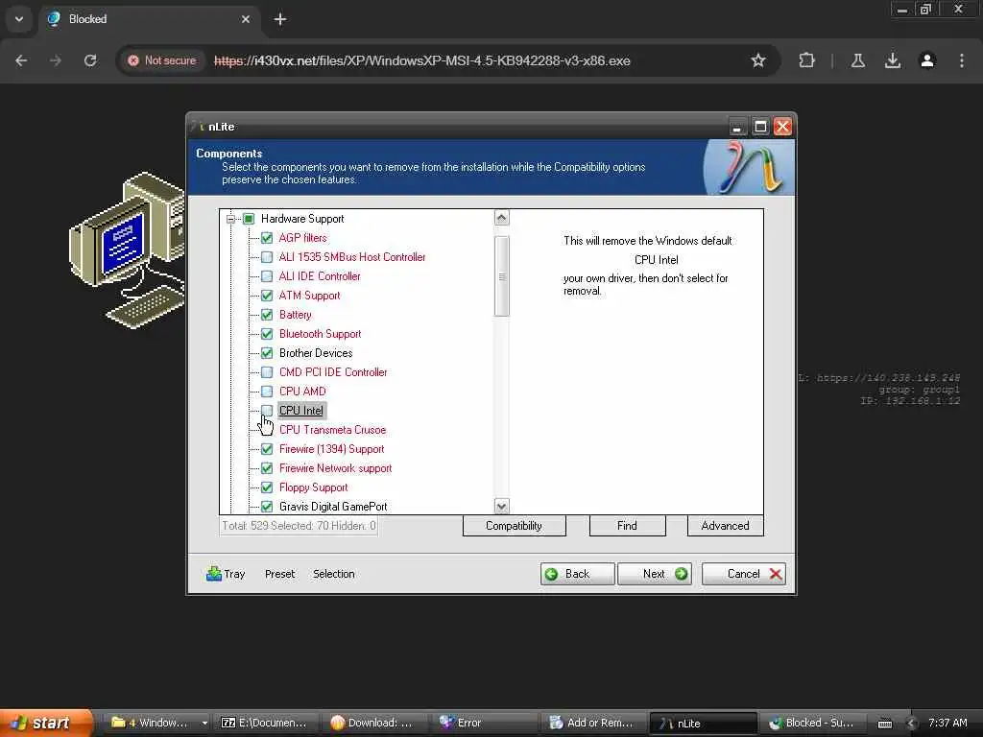
Task: Click the components list scroll down arrow
Action: coord(501,506)
